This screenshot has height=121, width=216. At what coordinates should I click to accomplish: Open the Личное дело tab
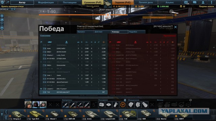click(x=146, y=2)
